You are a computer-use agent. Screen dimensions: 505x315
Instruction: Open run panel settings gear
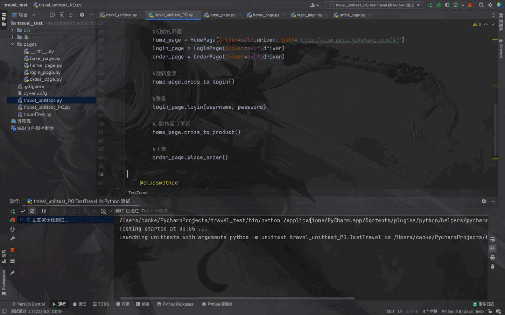click(x=484, y=201)
